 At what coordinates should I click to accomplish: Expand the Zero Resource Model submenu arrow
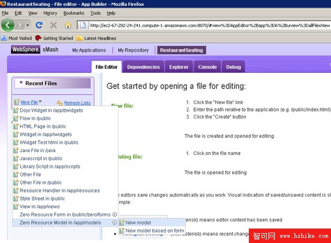pos(115,223)
